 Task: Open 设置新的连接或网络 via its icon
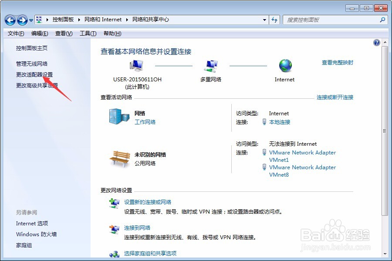click(115, 203)
